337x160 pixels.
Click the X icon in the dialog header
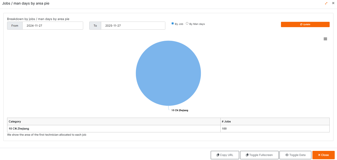click(x=333, y=3)
